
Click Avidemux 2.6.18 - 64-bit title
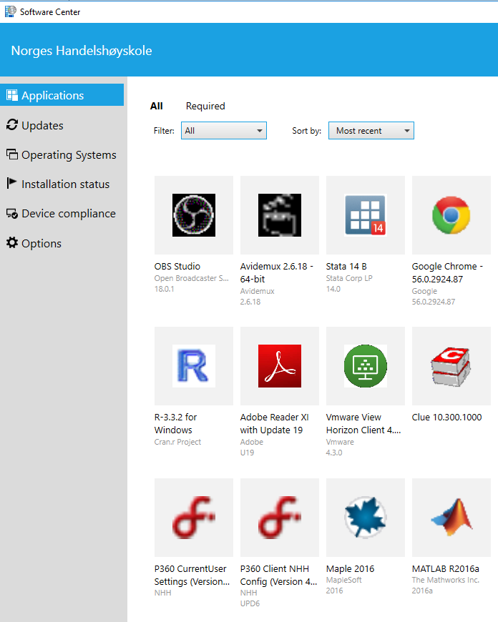[x=276, y=272]
